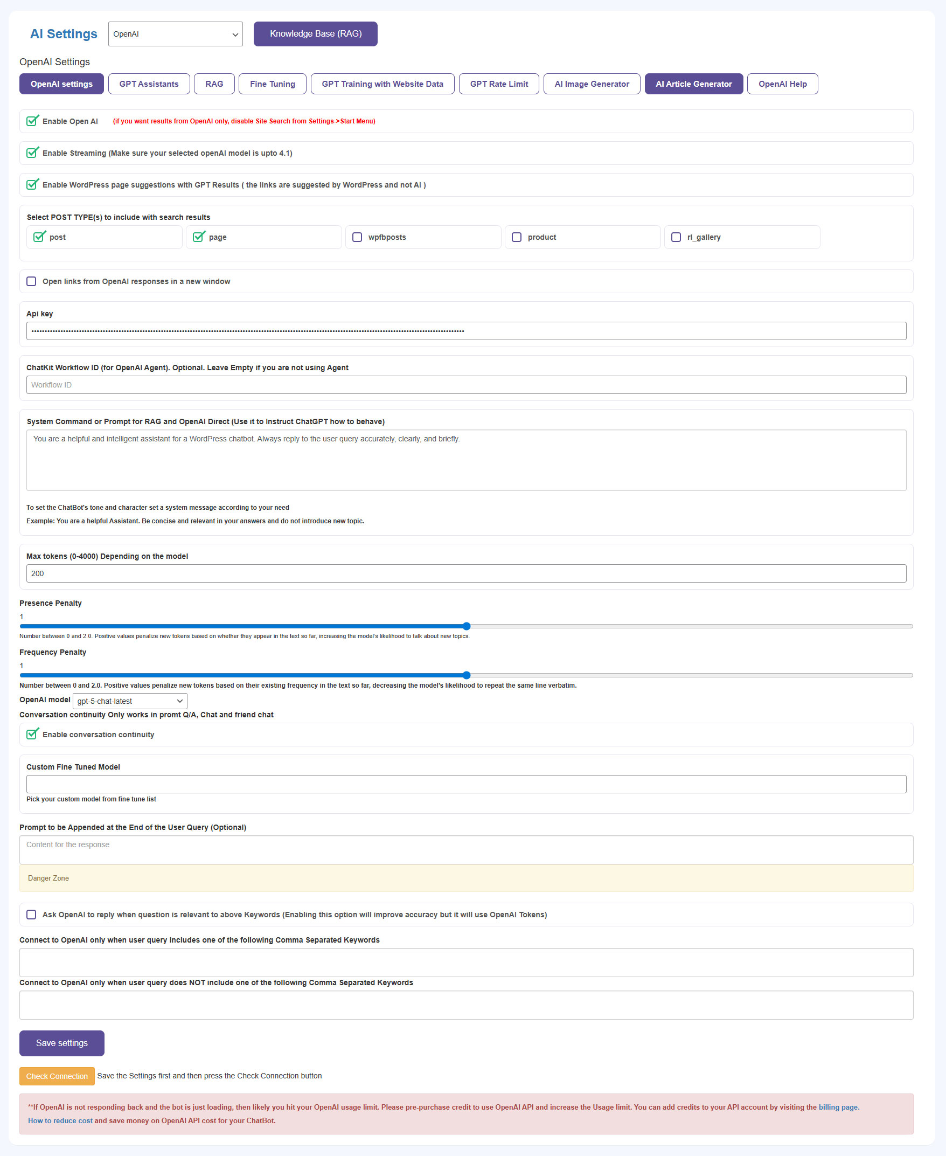This screenshot has width=946, height=1156.
Task: Enable the product post type checkbox
Action: 517,237
